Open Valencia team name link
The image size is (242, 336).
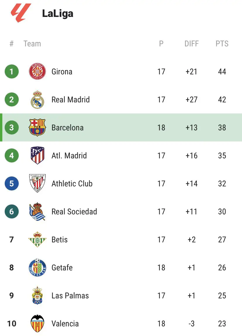[65, 323]
